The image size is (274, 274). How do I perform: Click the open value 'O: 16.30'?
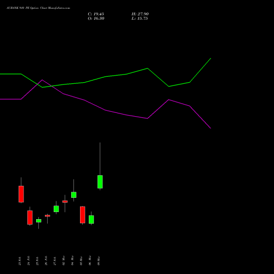96,19
